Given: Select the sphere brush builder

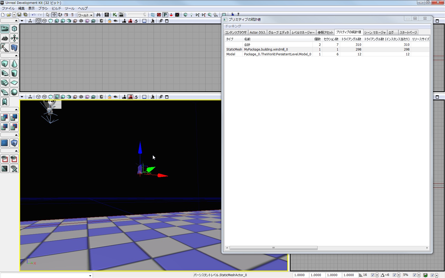Looking at the screenshot, I should pyautogui.click(x=14, y=92).
